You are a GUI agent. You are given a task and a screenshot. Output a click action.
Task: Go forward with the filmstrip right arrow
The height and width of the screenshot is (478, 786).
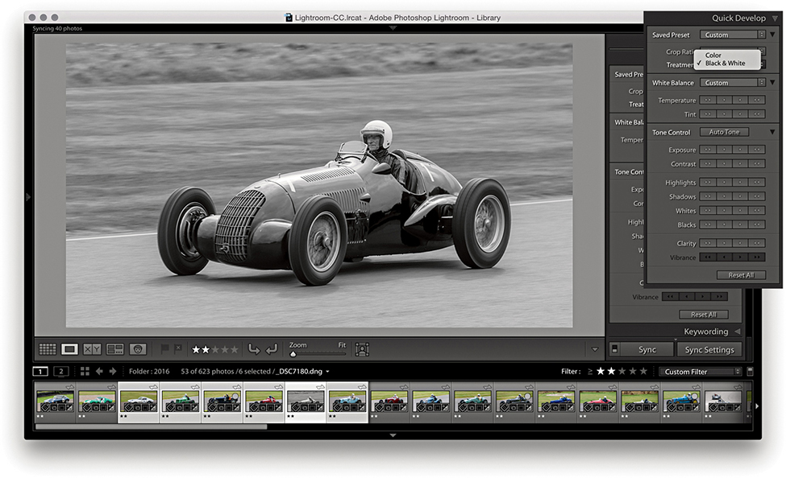[x=113, y=372]
